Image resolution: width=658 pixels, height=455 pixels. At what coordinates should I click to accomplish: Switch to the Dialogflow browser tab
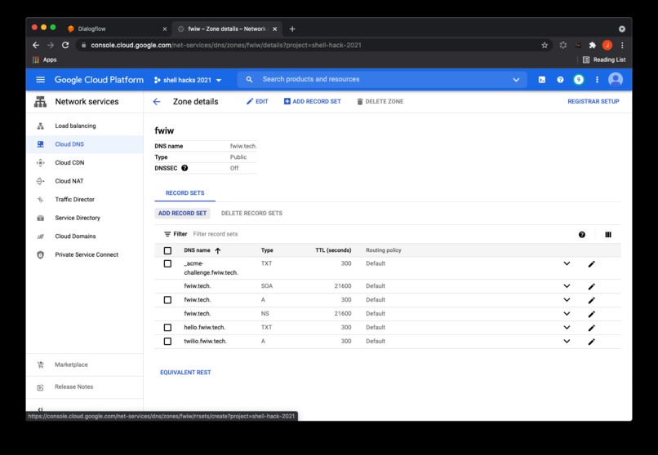point(117,29)
